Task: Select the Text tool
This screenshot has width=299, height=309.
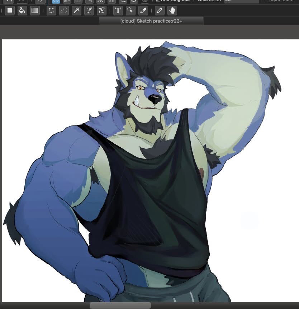Action: tap(118, 10)
